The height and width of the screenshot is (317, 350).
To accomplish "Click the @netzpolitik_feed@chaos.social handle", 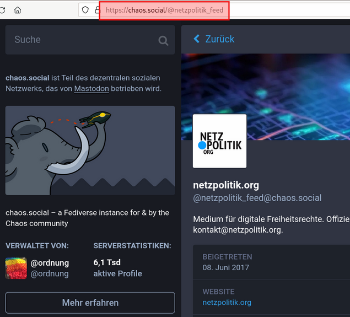I will [257, 198].
